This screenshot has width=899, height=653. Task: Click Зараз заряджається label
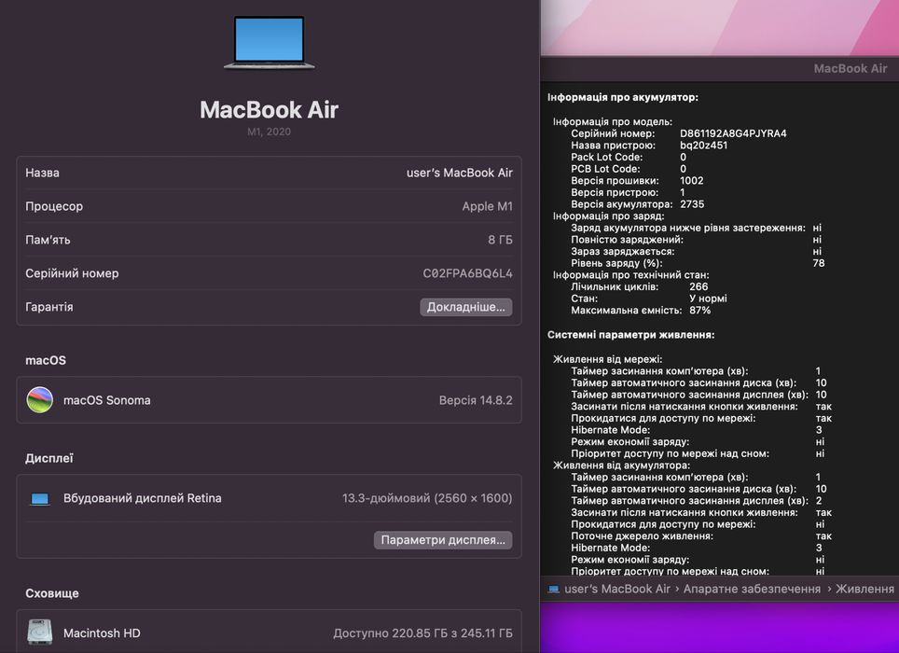(623, 251)
